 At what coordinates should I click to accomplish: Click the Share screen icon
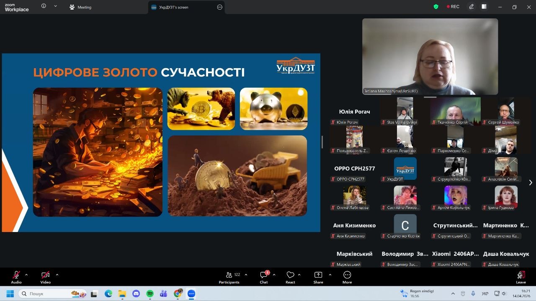point(318,274)
